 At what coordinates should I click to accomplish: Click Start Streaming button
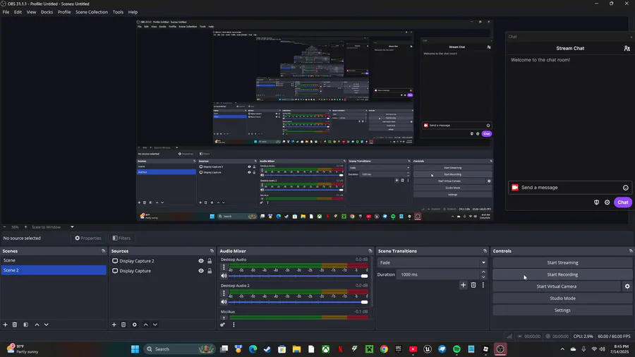tap(562, 262)
